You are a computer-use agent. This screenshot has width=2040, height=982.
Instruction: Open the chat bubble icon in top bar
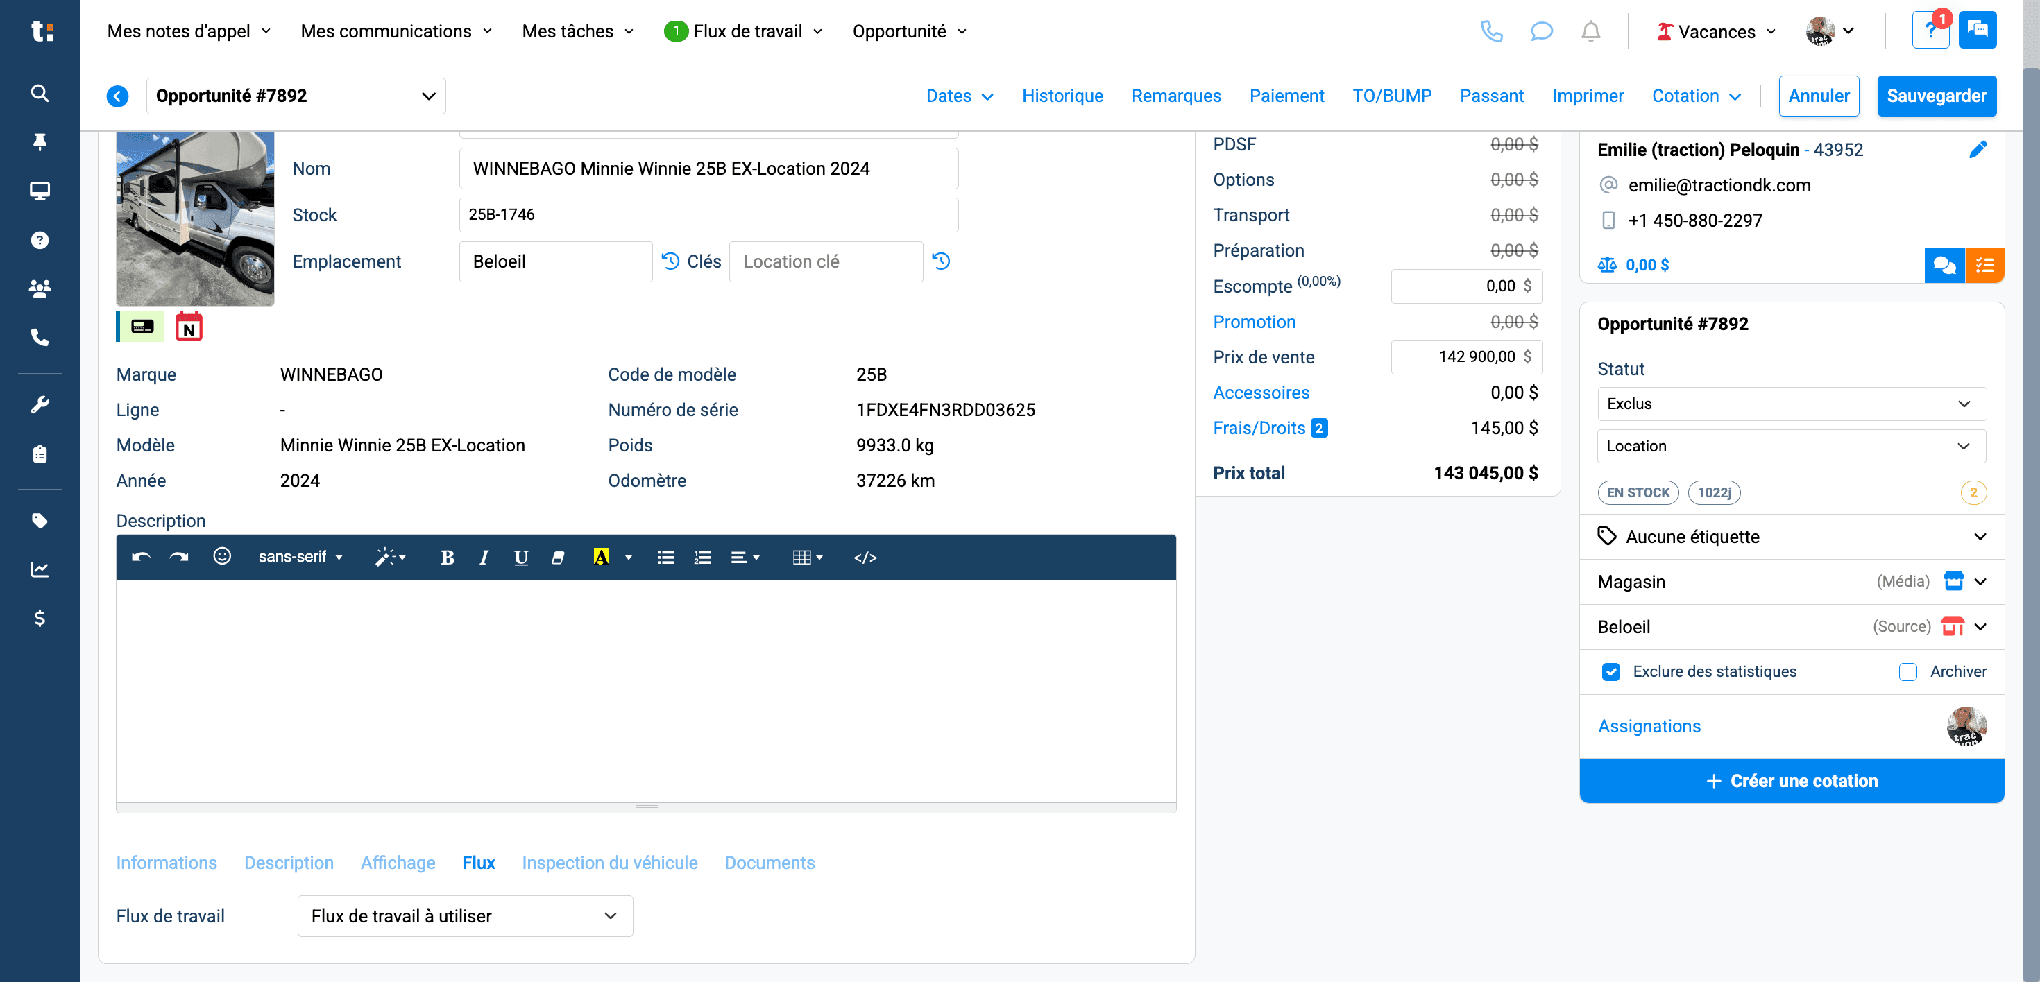[1541, 32]
